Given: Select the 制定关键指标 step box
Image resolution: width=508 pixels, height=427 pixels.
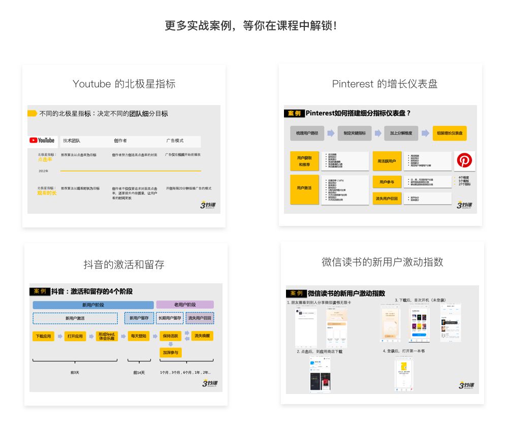Looking at the screenshot, I should click(355, 133).
